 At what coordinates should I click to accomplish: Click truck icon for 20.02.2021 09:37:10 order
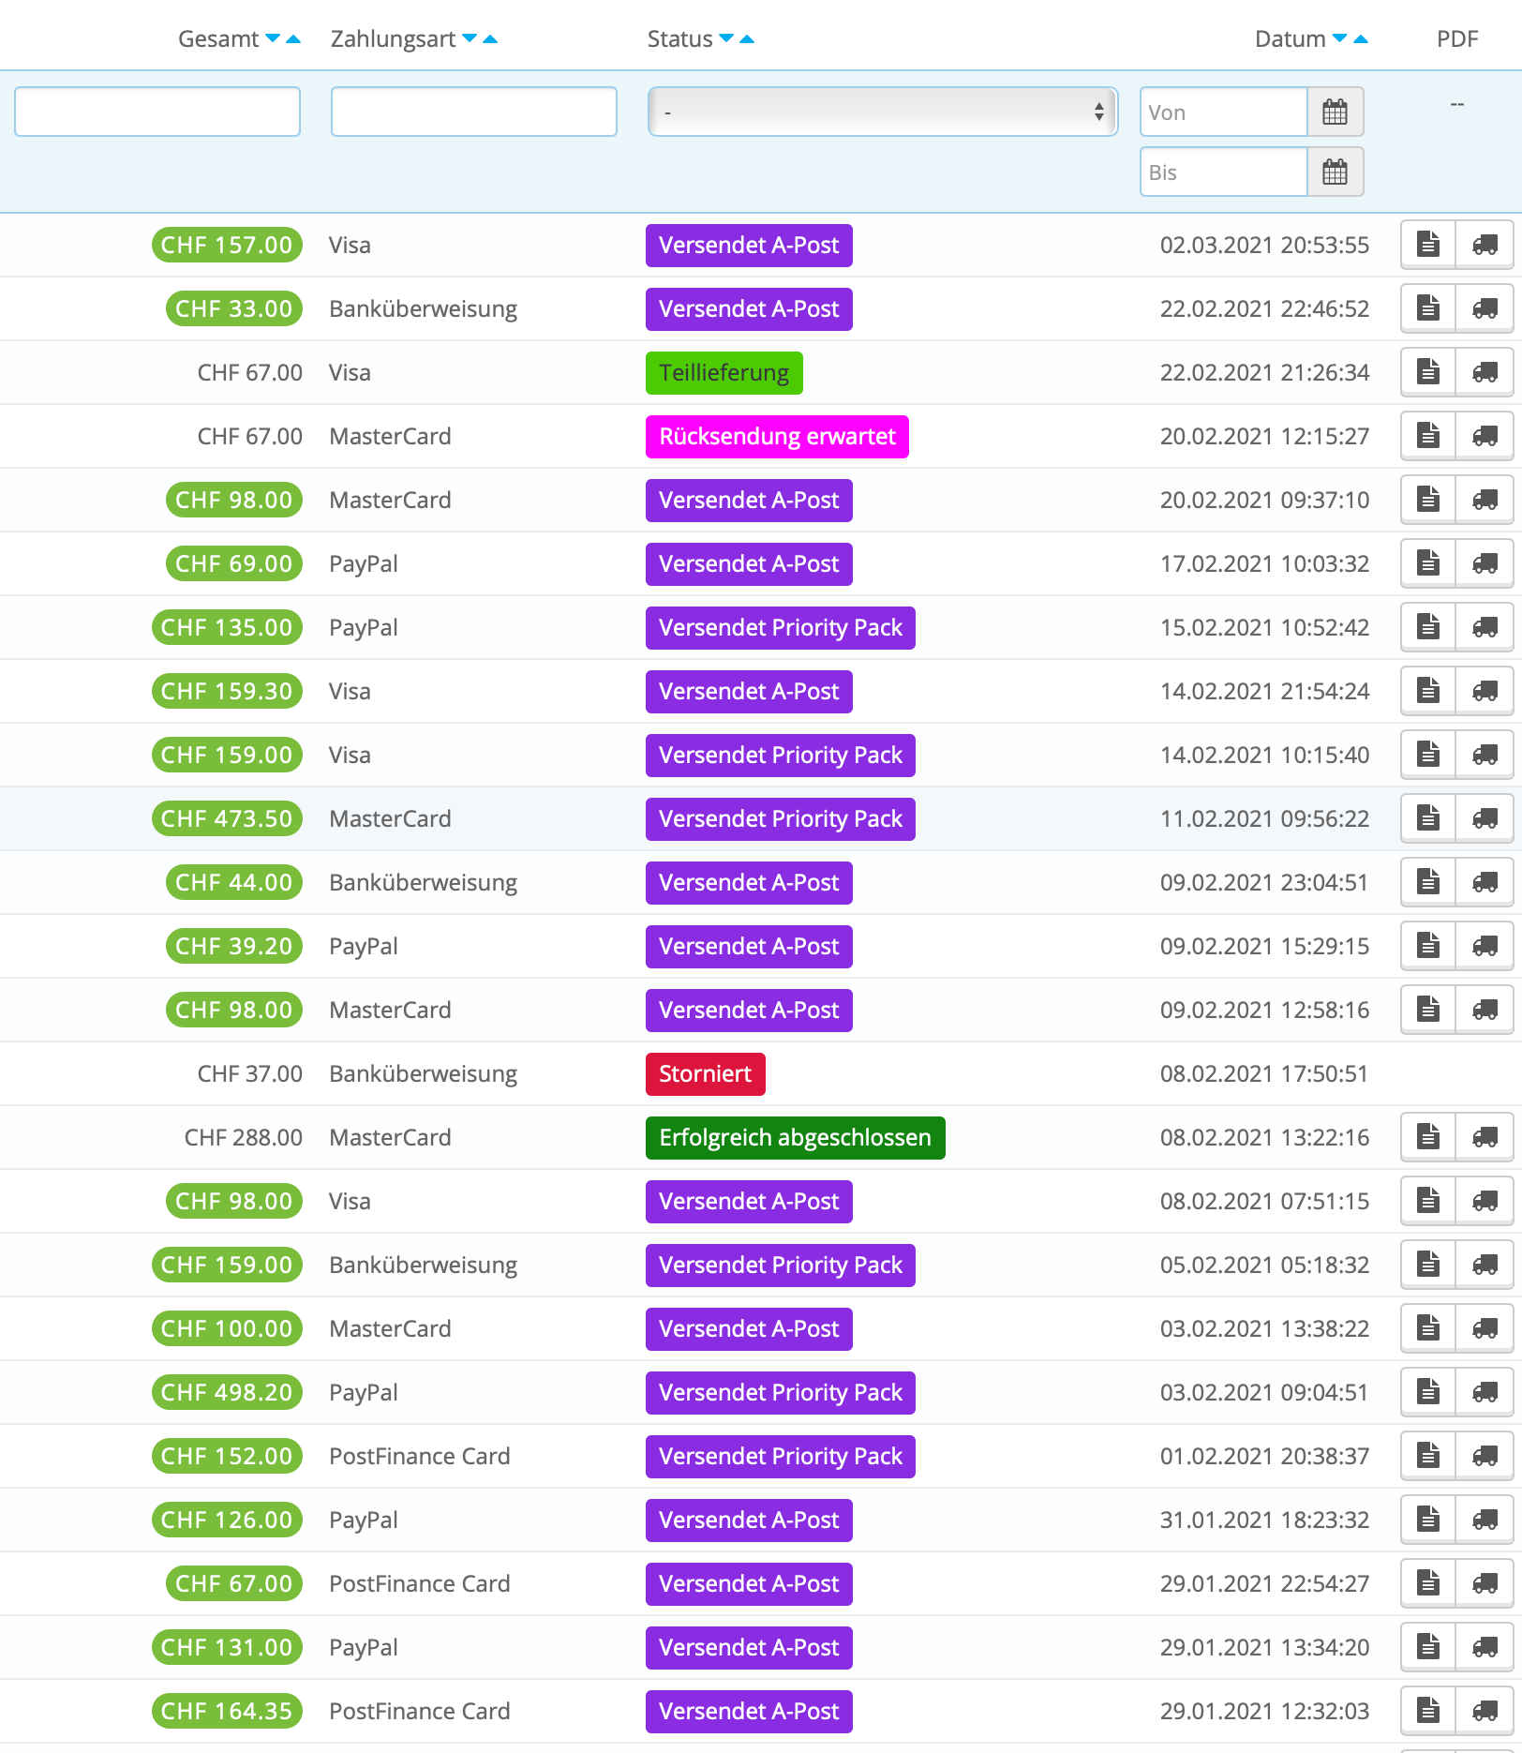pyautogui.click(x=1485, y=500)
